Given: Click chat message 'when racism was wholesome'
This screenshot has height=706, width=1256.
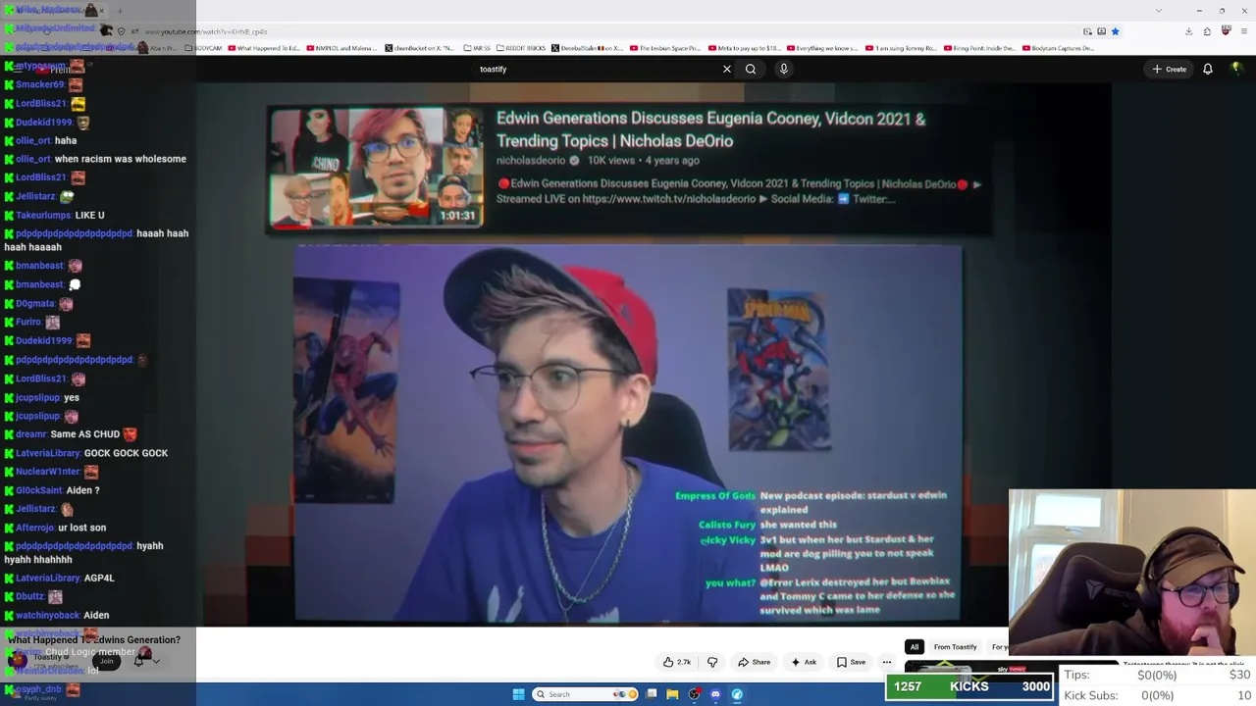Looking at the screenshot, I should (120, 159).
